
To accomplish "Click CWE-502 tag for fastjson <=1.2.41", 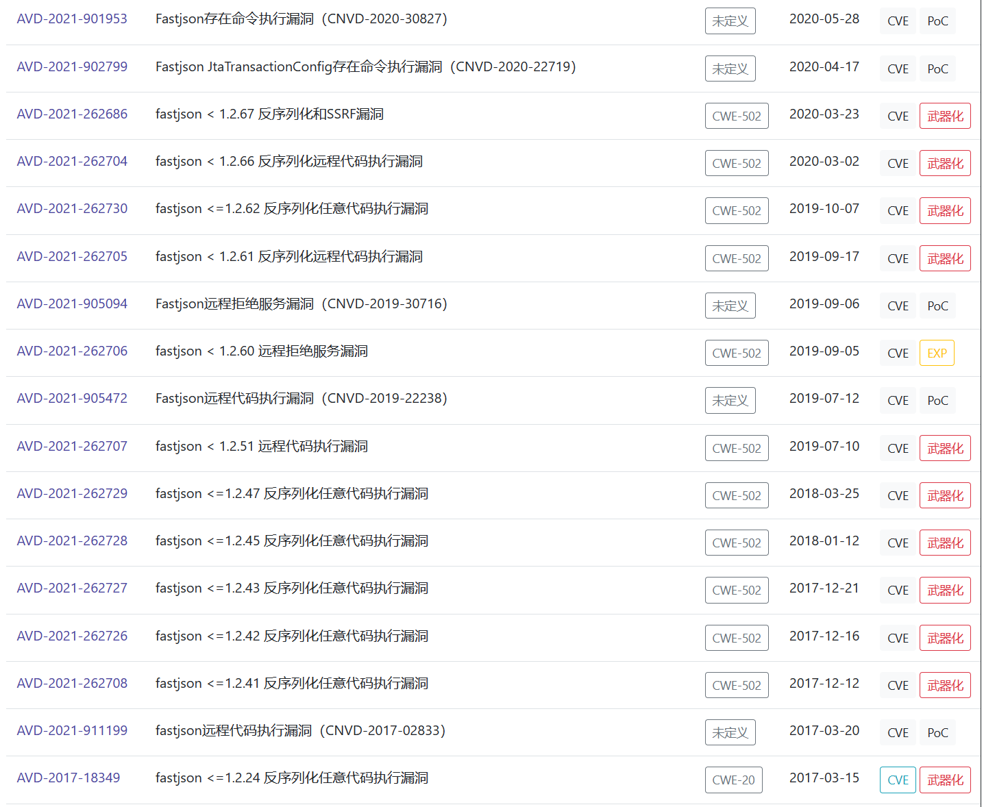I will pyautogui.click(x=737, y=685).
